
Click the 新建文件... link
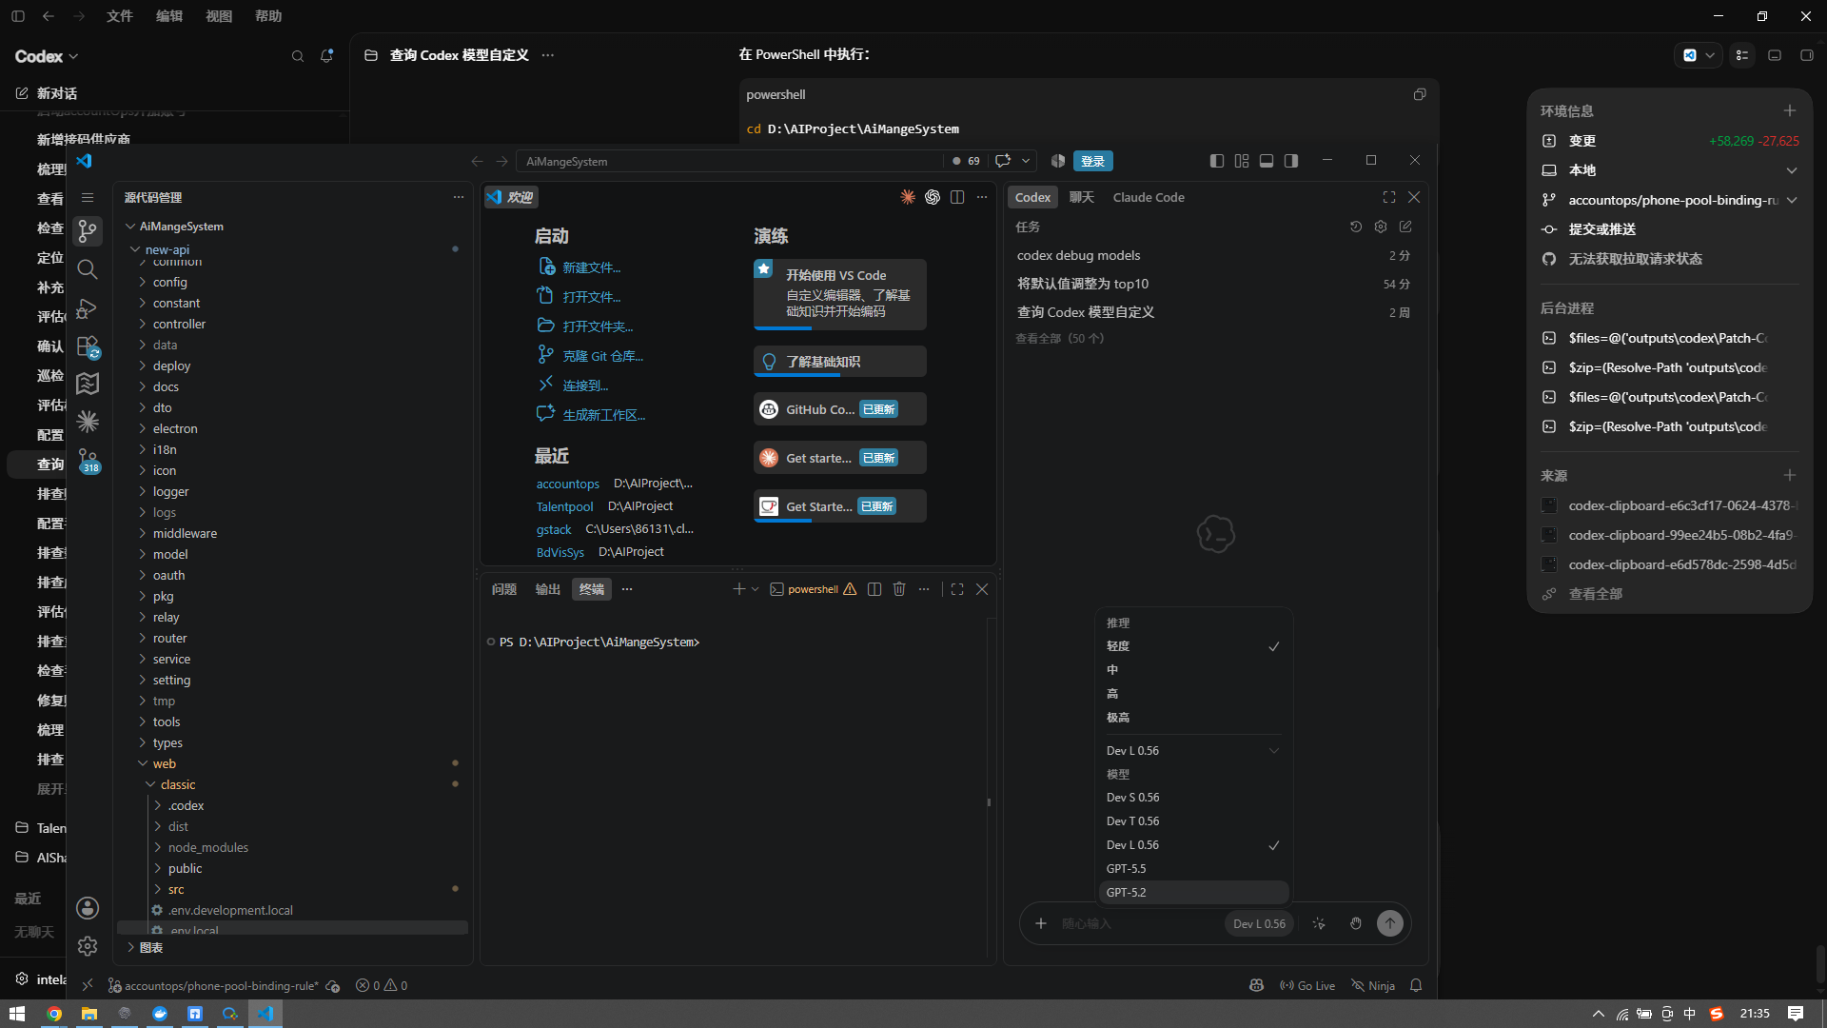click(x=591, y=267)
